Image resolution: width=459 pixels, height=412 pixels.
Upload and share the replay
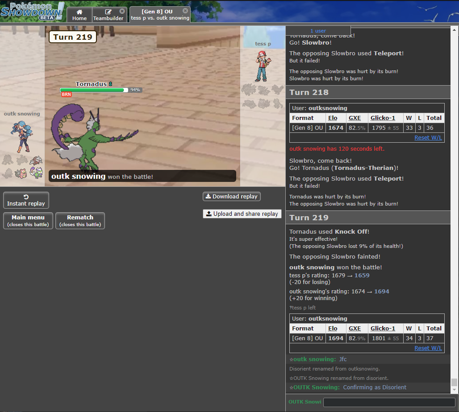point(242,214)
